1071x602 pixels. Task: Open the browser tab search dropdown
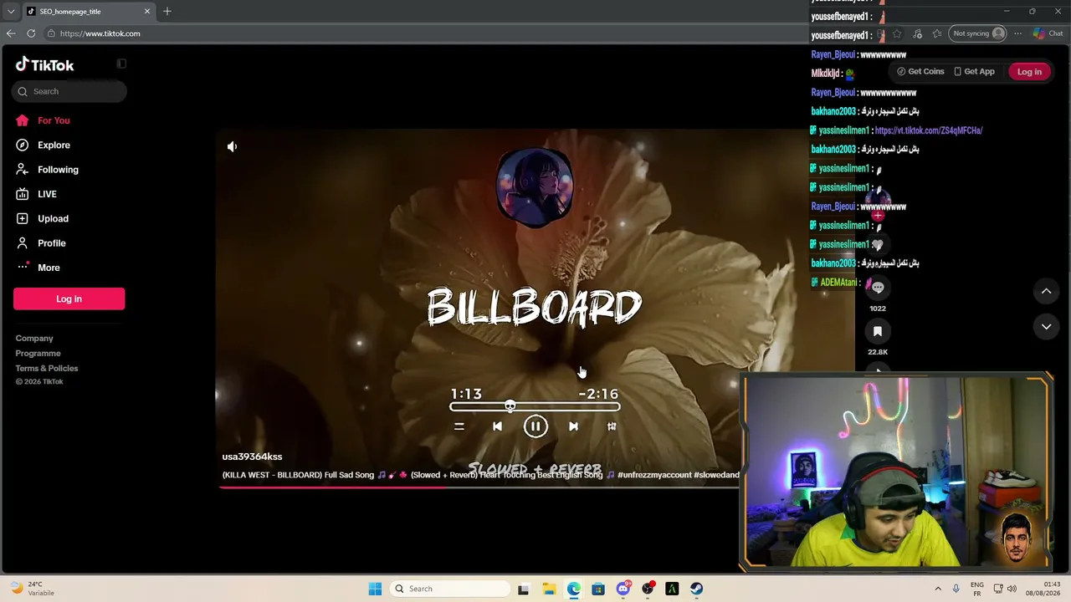[11, 12]
